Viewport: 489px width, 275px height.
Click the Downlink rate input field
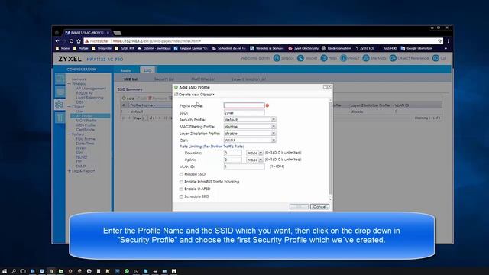point(232,153)
